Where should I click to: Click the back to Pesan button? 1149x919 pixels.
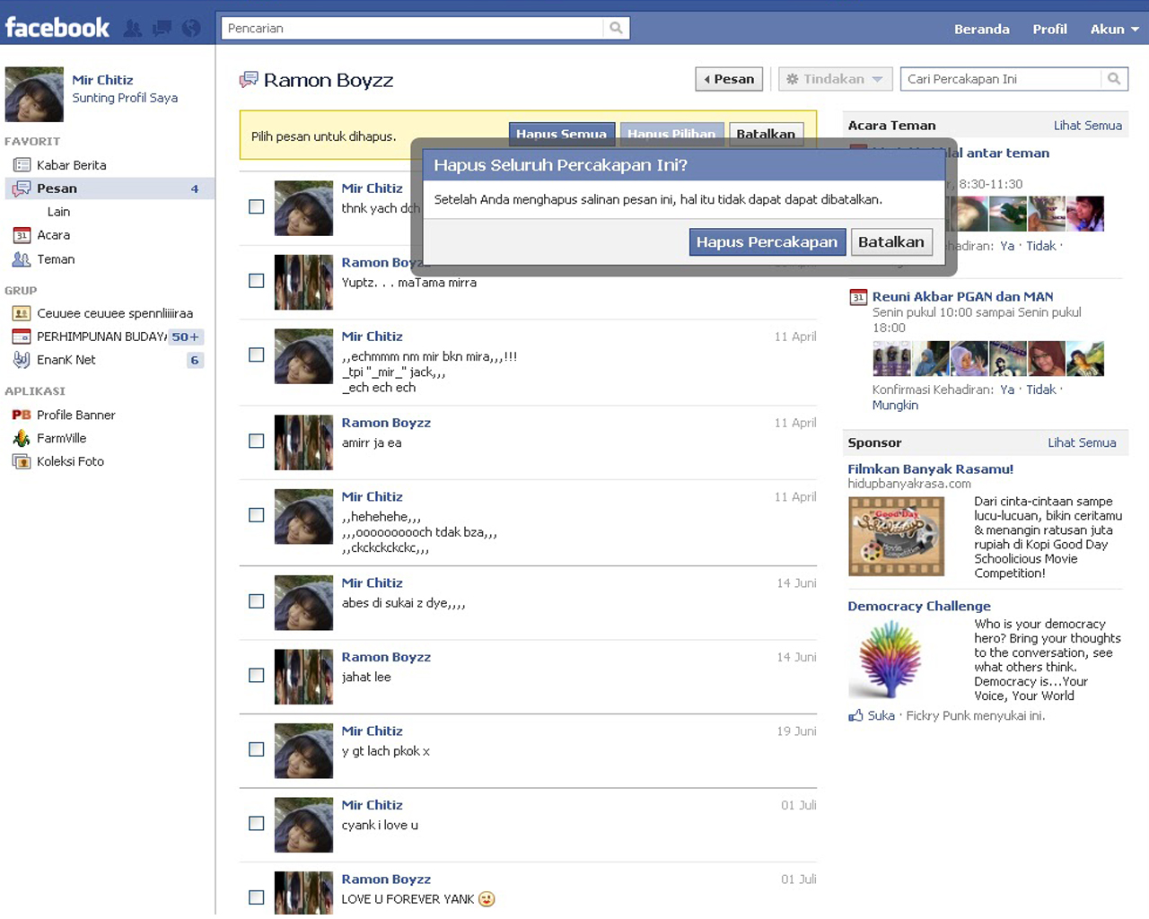pyautogui.click(x=729, y=79)
